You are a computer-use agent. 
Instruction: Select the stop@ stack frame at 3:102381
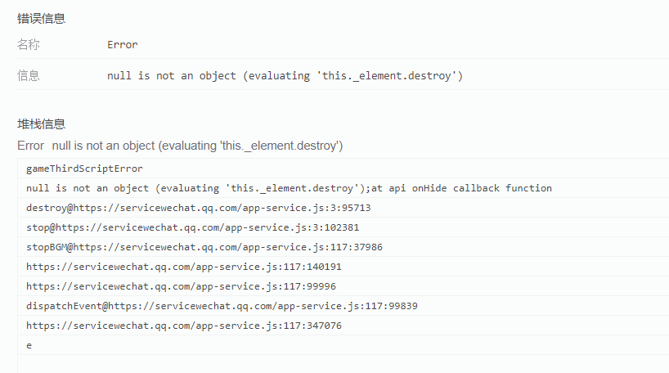192,227
